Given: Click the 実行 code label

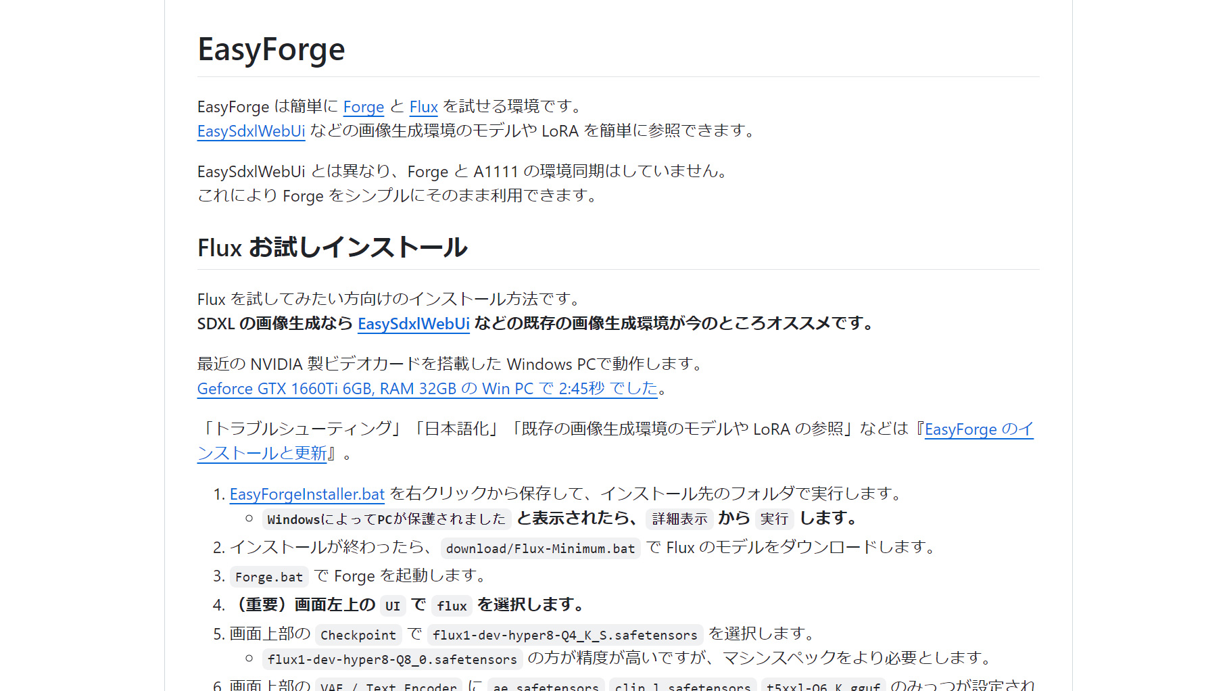Looking at the screenshot, I should tap(774, 519).
